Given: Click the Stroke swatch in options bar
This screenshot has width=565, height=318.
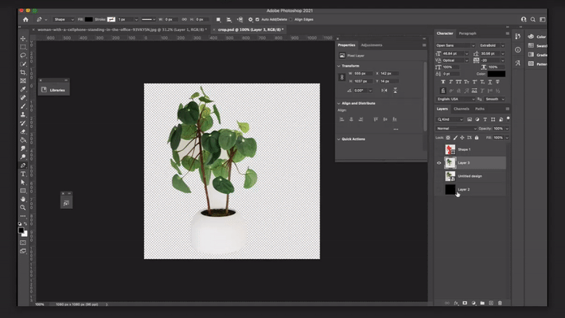Looking at the screenshot, I should tap(111, 19).
